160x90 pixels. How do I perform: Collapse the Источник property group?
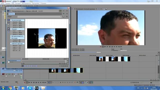tap(17, 38)
